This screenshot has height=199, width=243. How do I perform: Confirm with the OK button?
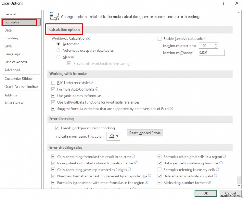pyautogui.click(x=206, y=193)
